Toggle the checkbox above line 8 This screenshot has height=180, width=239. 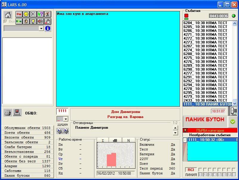tap(234, 170)
